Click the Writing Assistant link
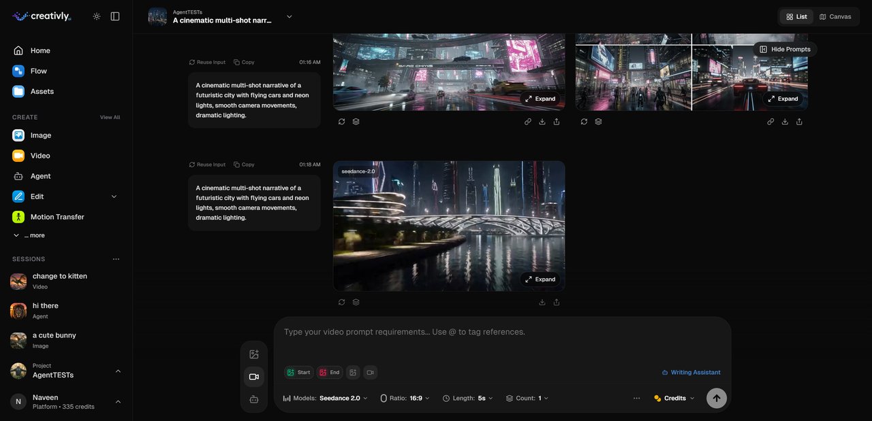The image size is (872, 421). coord(691,372)
